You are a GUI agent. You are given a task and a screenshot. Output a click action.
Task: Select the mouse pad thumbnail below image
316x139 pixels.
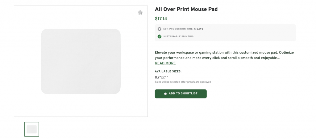click(32, 129)
